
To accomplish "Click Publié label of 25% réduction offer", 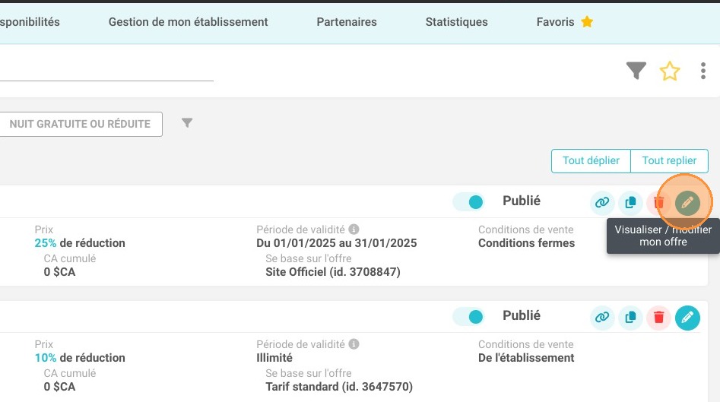I will tap(522, 201).
